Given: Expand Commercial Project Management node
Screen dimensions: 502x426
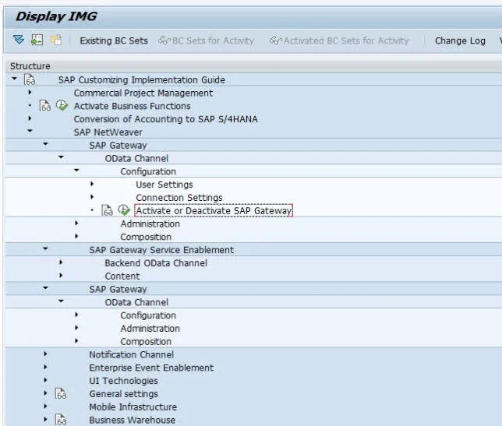Looking at the screenshot, I should 30,93.
